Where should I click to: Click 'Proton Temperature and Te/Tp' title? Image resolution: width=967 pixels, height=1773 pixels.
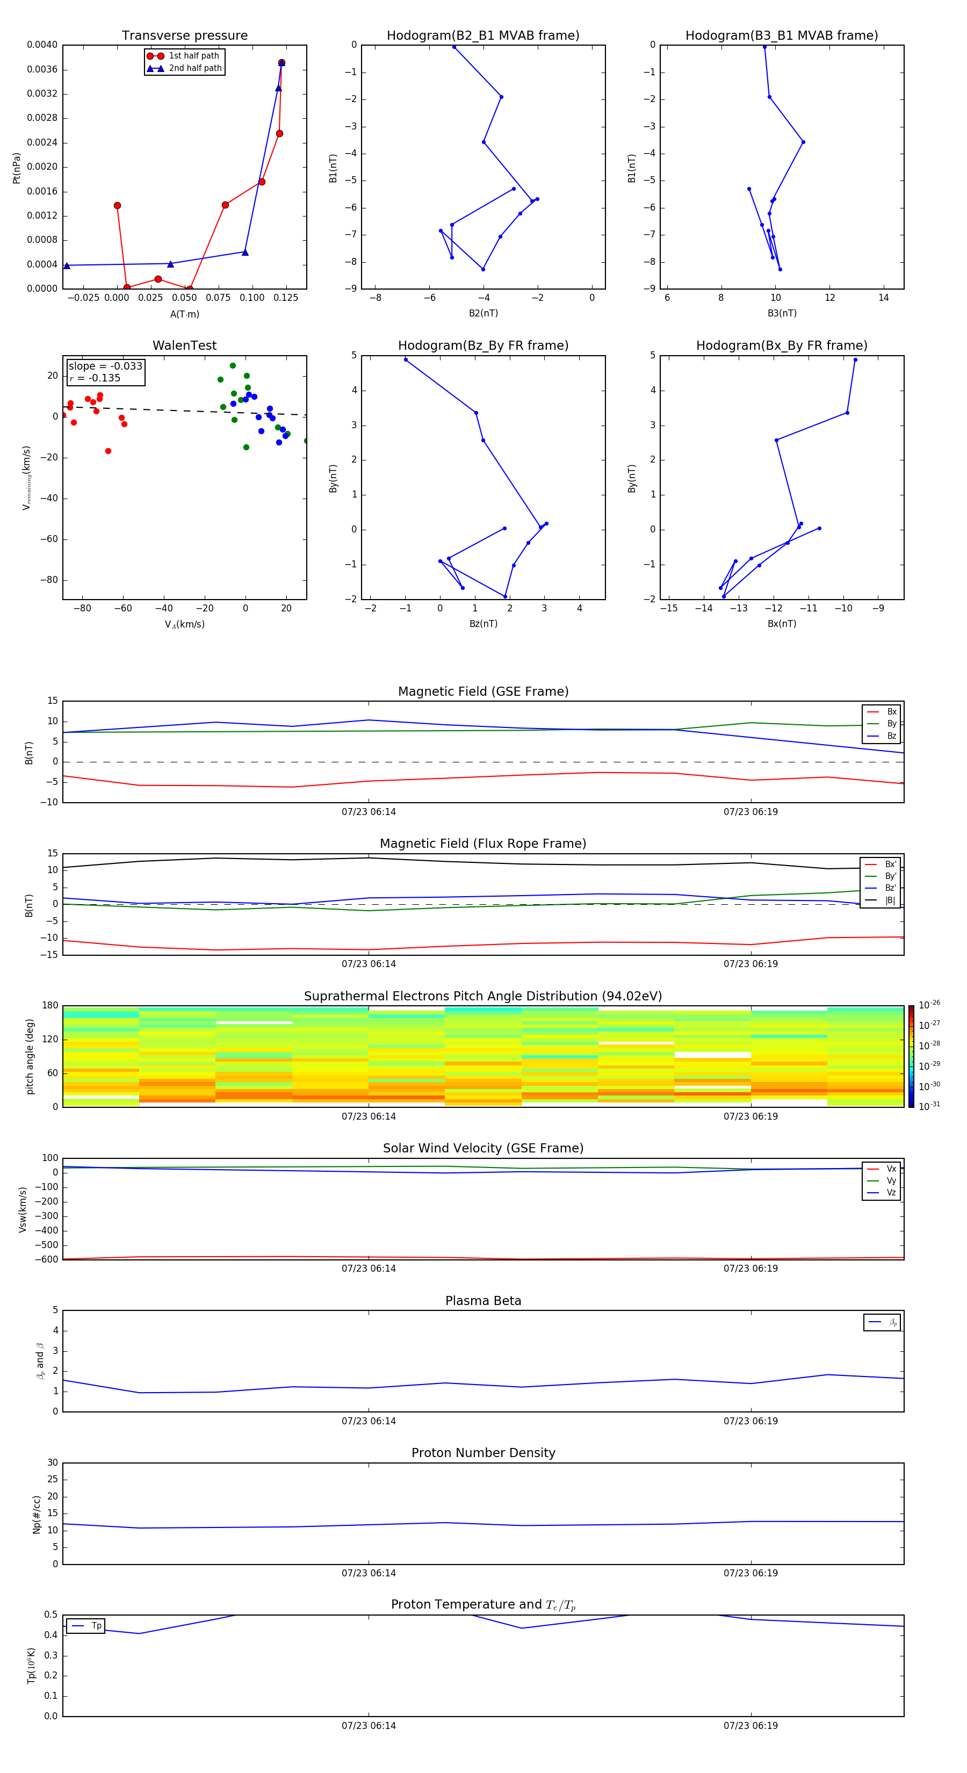coord(483,1605)
